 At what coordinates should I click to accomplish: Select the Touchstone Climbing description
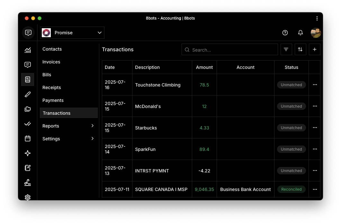158,85
